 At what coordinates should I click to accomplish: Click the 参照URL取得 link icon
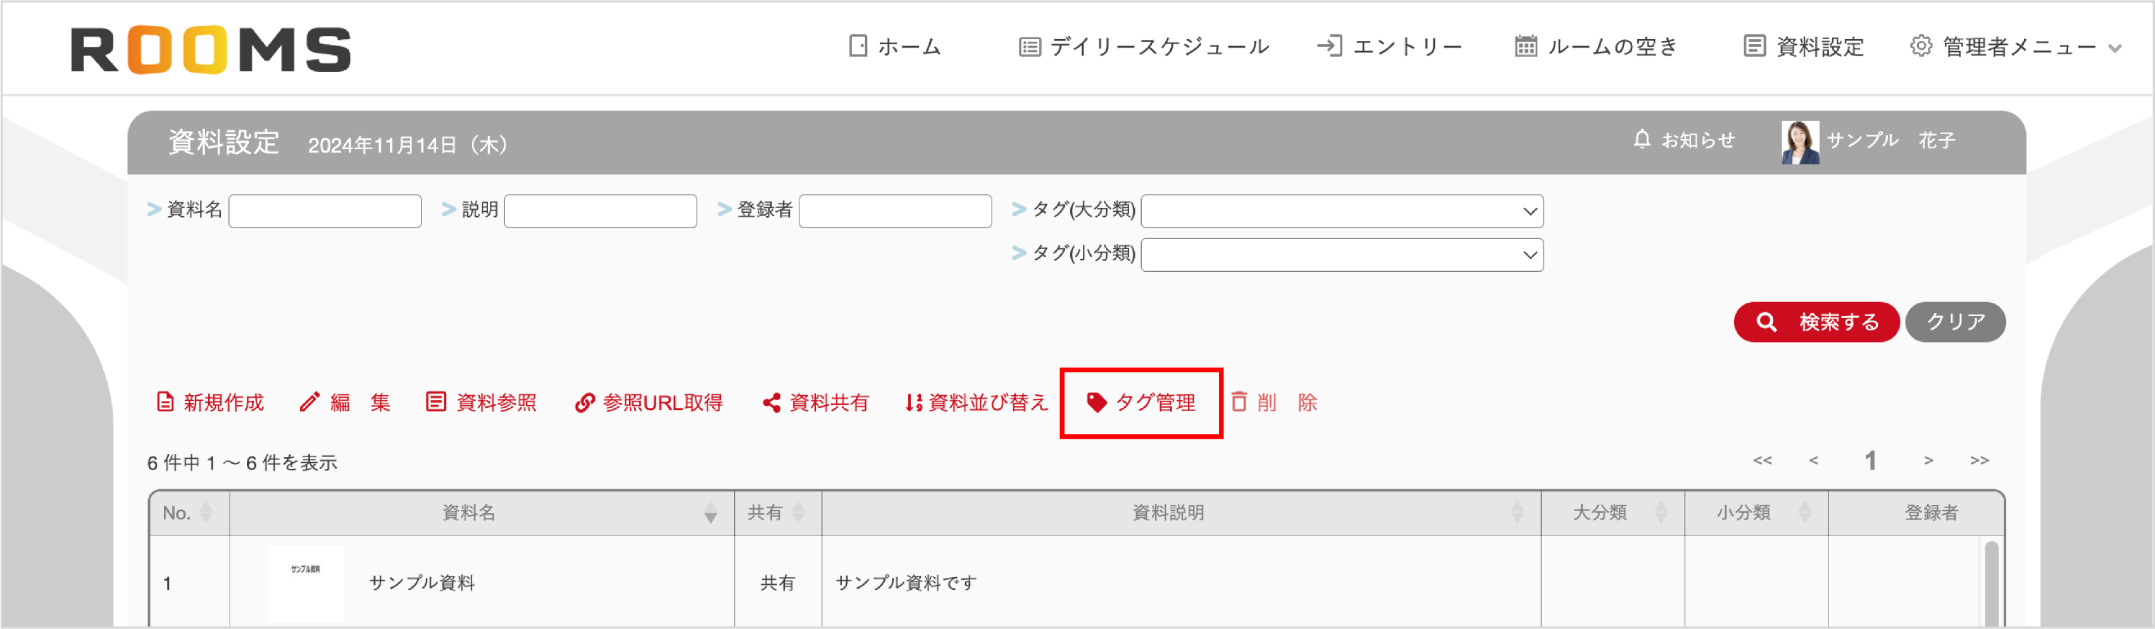(584, 402)
